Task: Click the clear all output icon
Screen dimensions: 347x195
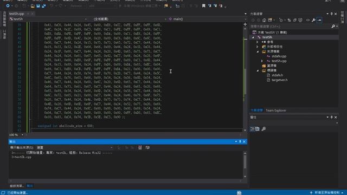Action: click(140, 147)
